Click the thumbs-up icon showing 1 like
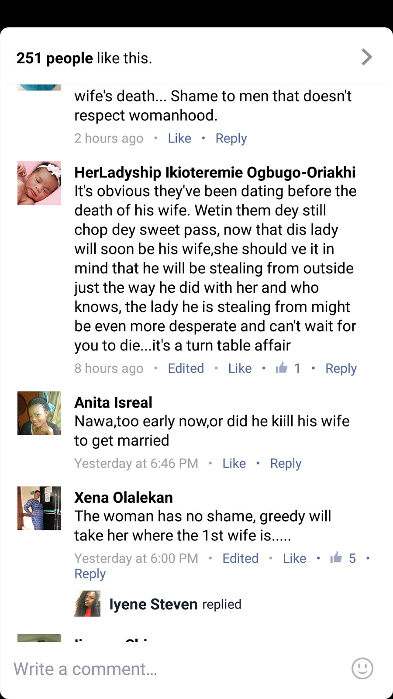 coord(282,368)
